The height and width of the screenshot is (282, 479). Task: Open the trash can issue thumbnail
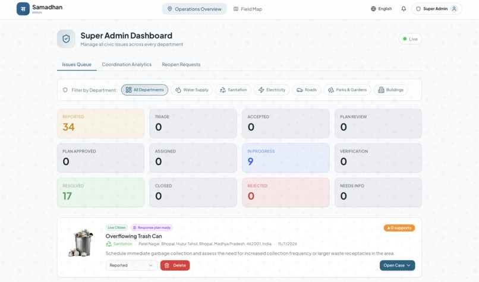click(81, 243)
